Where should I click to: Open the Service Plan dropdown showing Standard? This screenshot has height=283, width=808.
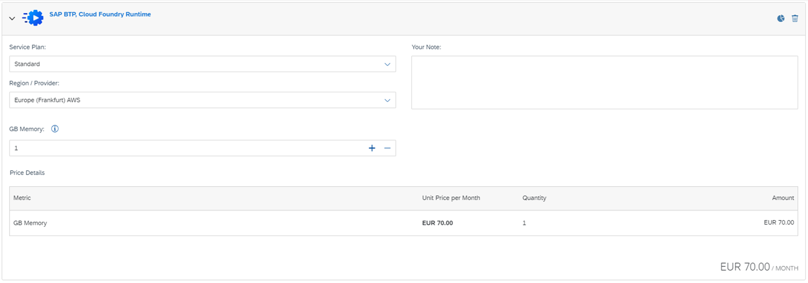pyautogui.click(x=202, y=64)
